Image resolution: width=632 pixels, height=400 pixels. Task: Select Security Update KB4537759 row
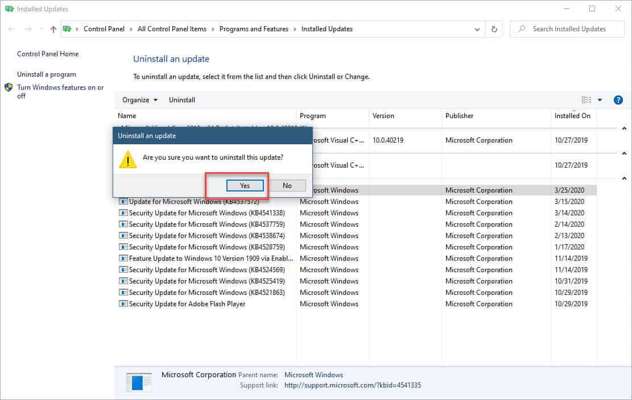357,224
